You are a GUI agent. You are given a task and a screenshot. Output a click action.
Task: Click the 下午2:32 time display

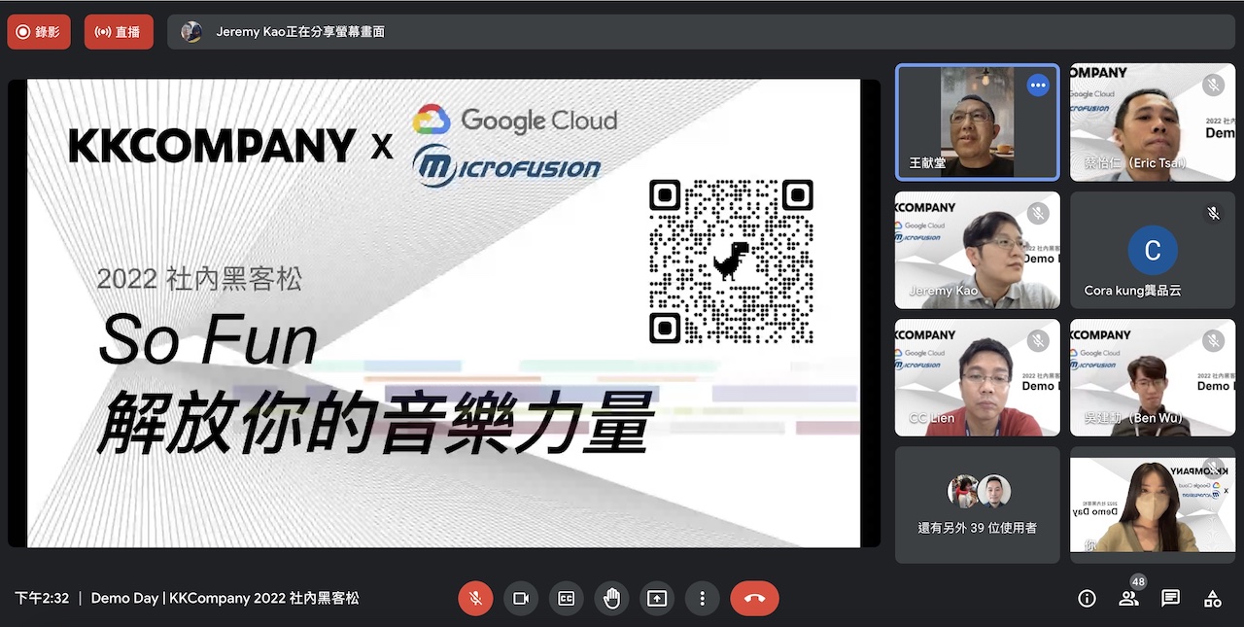[42, 599]
